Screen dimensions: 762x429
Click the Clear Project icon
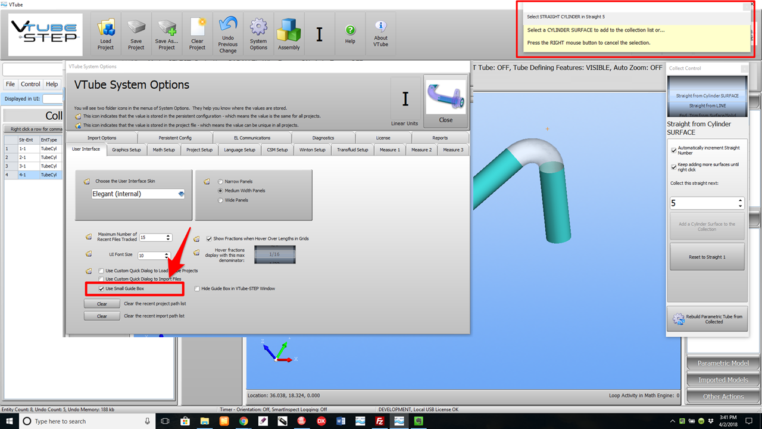(197, 34)
